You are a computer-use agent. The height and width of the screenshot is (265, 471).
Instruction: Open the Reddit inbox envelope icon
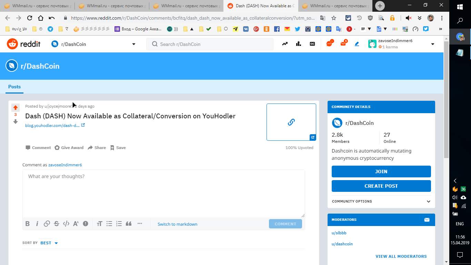pyautogui.click(x=343, y=44)
